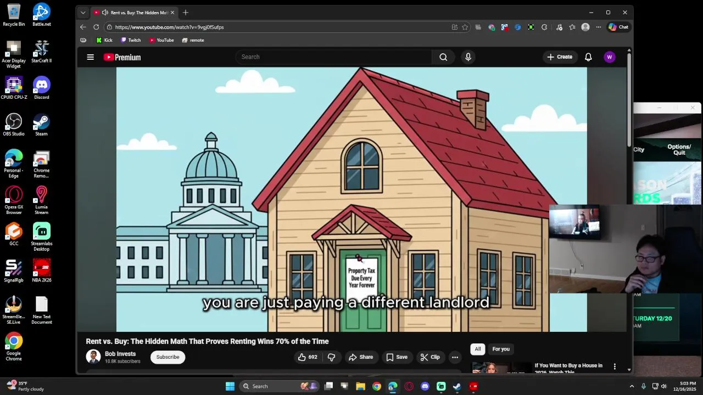
Task: Click the Clip button
Action: pyautogui.click(x=430, y=357)
